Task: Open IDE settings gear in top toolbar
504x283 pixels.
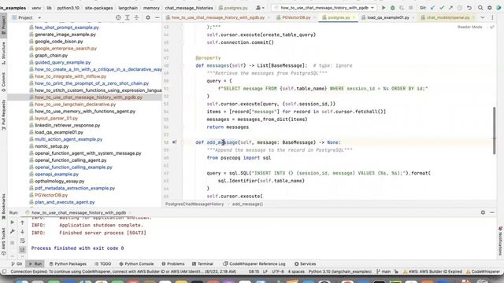Action: coord(490,8)
